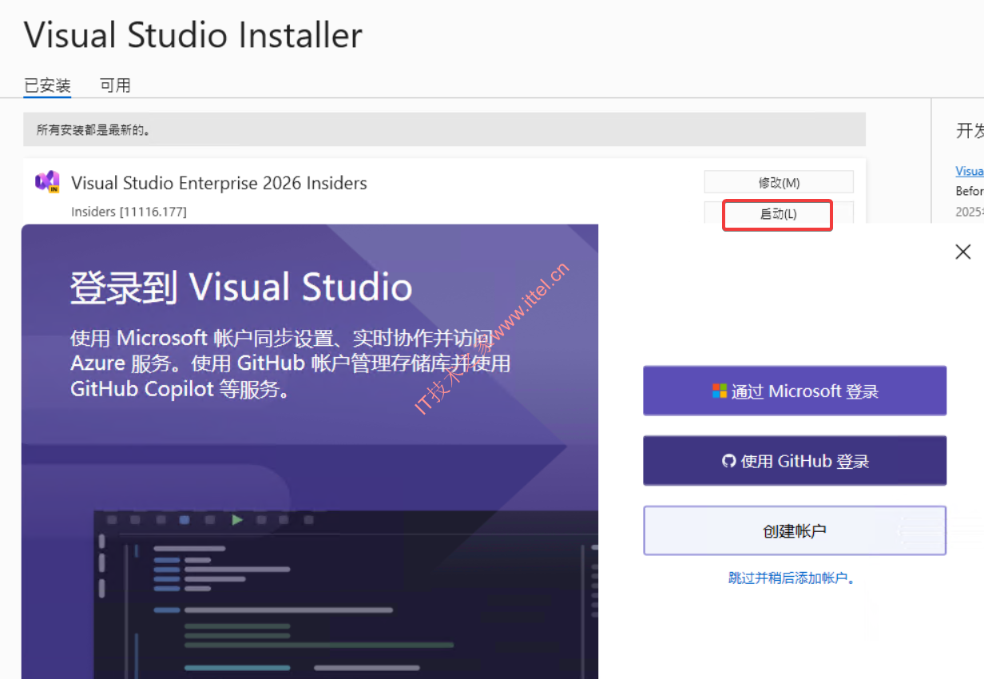
Task: Click the GitHub logo in the sign-in button
Action: tap(728, 461)
